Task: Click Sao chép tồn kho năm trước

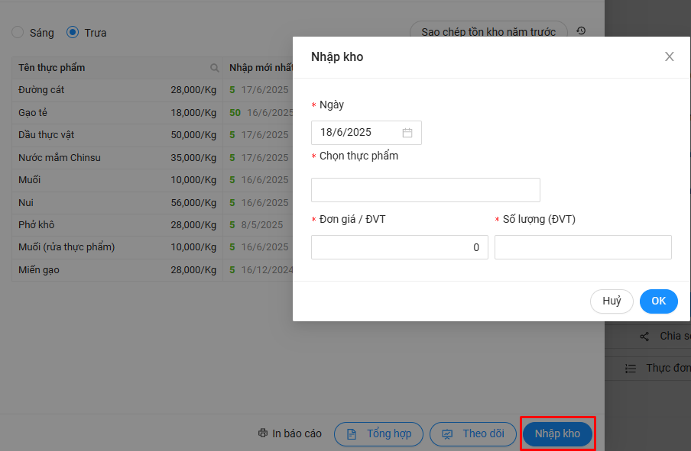Action: pyautogui.click(x=488, y=33)
